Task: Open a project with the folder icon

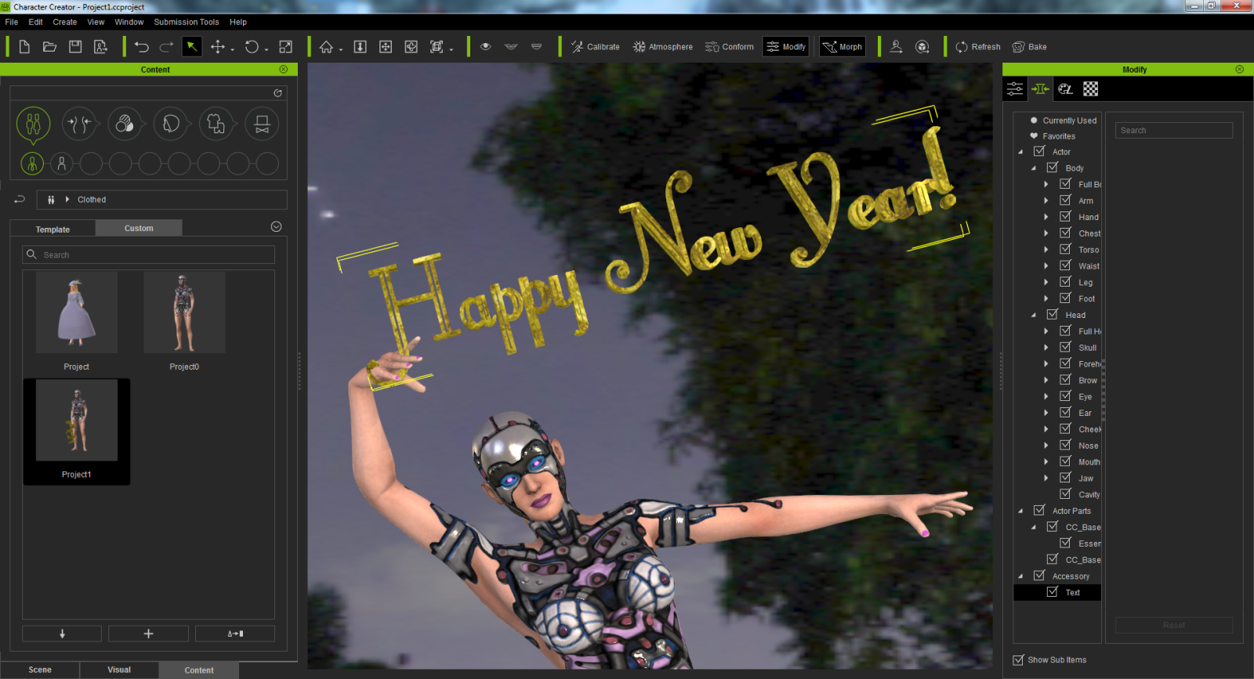Action: pyautogui.click(x=49, y=47)
